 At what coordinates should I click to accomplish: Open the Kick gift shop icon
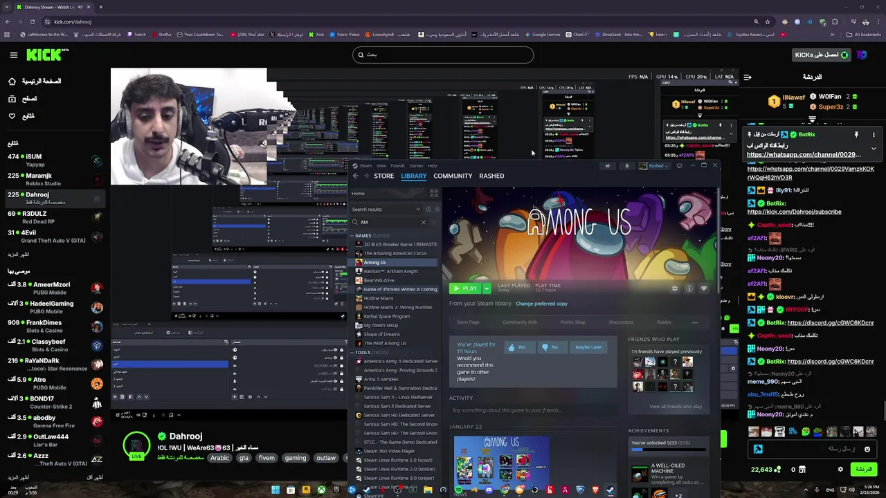coord(802,469)
